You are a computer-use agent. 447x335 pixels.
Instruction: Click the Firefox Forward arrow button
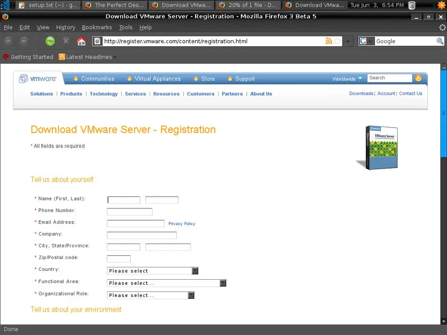pyautogui.click(x=23, y=41)
